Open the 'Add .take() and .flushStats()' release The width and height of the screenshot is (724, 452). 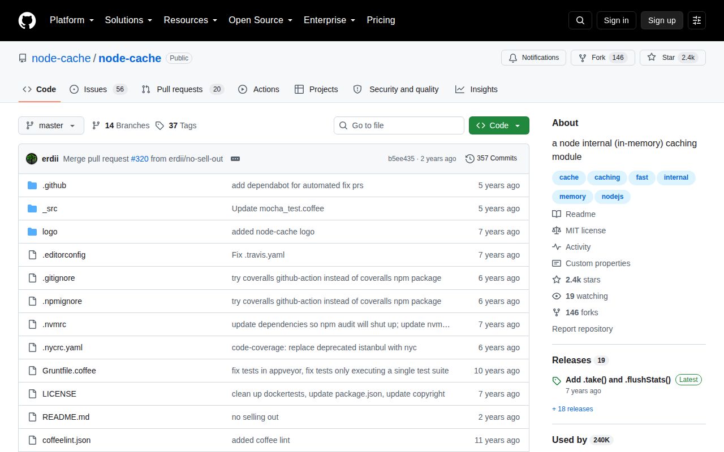[618, 380]
